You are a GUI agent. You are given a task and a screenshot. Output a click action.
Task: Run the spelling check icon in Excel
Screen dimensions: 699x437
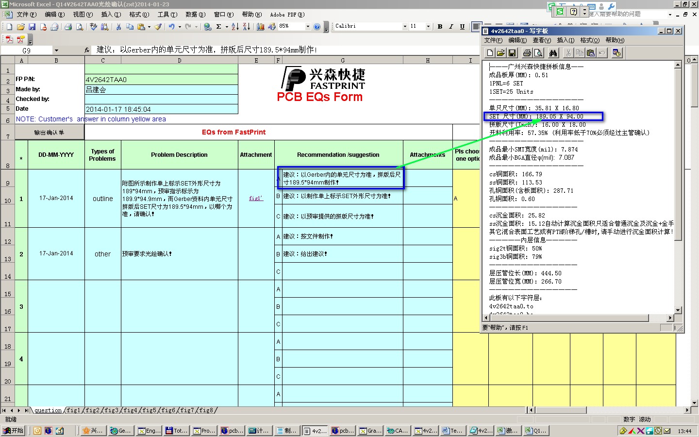tap(94, 27)
